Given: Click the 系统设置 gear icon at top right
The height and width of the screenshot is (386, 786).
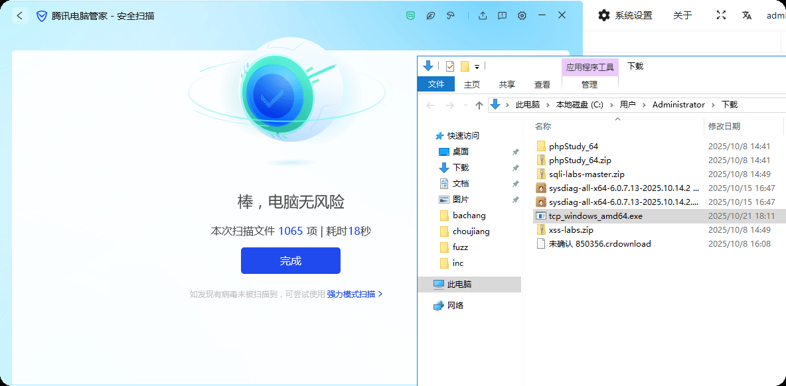Looking at the screenshot, I should point(603,15).
